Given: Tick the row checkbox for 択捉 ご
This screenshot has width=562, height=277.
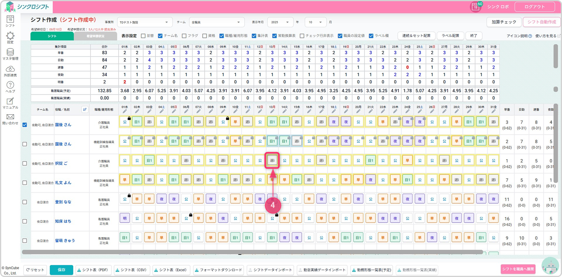Looking at the screenshot, I should pos(25,163).
